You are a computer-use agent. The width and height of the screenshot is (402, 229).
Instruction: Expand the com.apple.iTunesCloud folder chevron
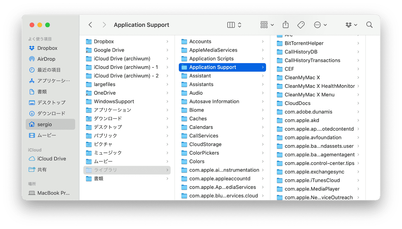point(358,180)
